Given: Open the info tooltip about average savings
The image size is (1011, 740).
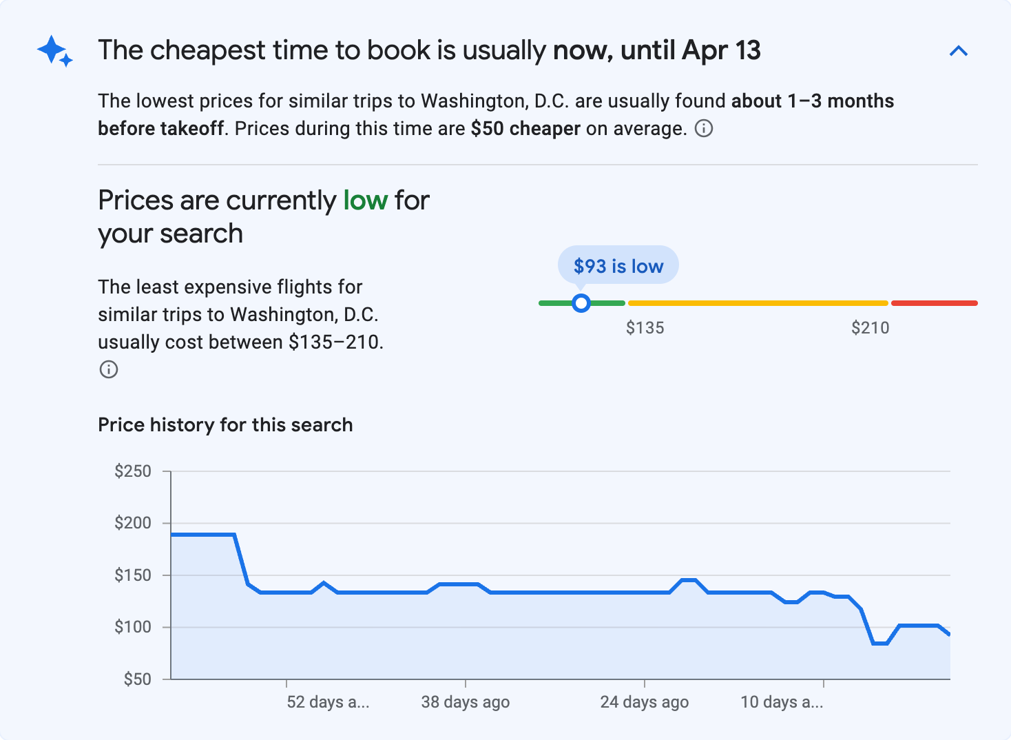Looking at the screenshot, I should tap(704, 129).
